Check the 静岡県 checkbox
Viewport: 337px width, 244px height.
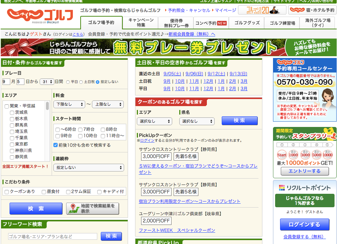[12, 157]
